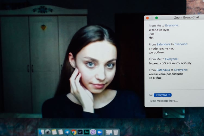Open Adobe Lightroom in the Dock
The width and height of the screenshot is (204, 136).
pos(80,132)
